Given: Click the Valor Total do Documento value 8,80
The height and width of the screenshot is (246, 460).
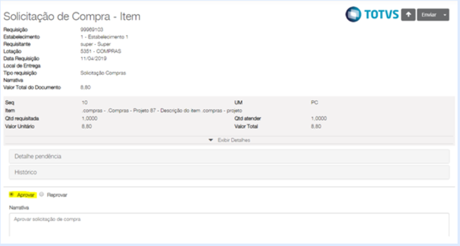Looking at the screenshot, I should pos(86,87).
